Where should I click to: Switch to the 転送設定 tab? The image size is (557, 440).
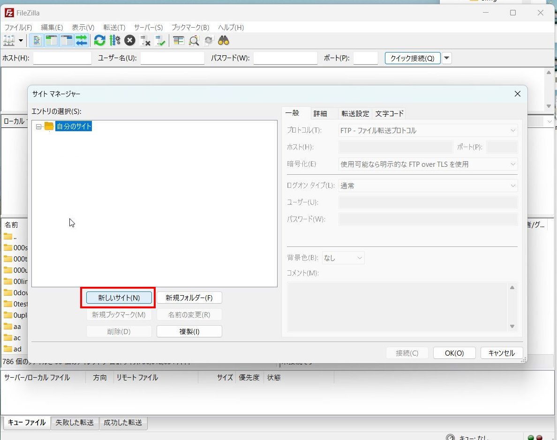355,114
